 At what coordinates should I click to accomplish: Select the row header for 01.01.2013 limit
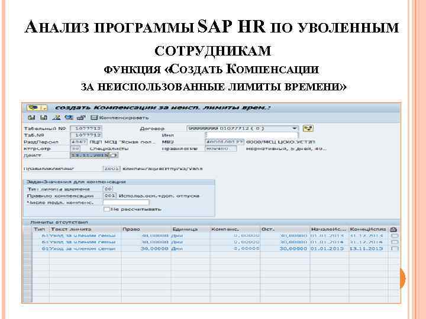27,236
